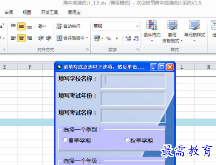The image size is (216, 165).
Task: Open text orientation options
Action: pyautogui.click(x=42, y=26)
